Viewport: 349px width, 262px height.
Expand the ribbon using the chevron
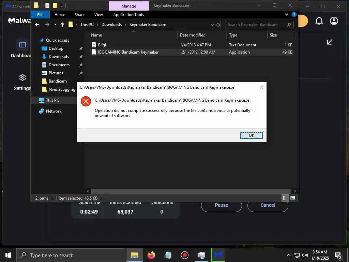286,14
